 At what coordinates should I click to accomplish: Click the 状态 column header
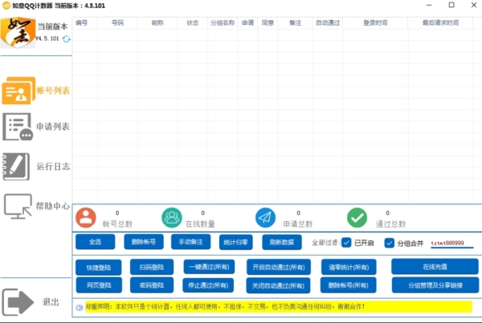pos(193,22)
